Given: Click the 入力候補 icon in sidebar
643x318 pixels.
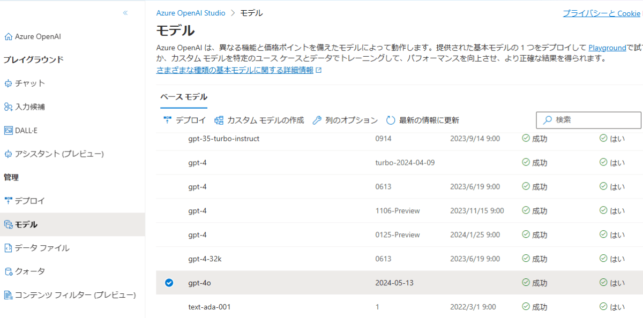Looking at the screenshot, I should click(x=8, y=107).
